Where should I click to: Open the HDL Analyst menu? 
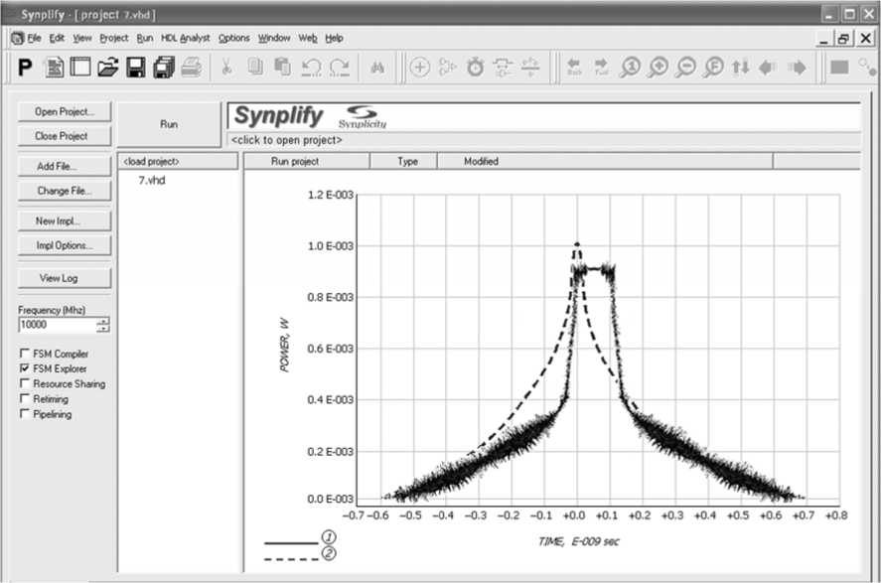pos(185,38)
